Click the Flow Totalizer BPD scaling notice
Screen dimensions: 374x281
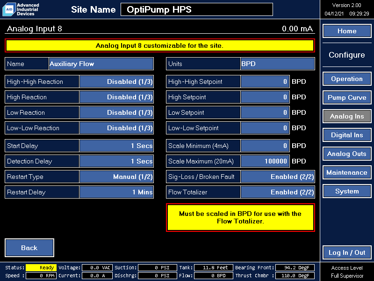pos(240,217)
